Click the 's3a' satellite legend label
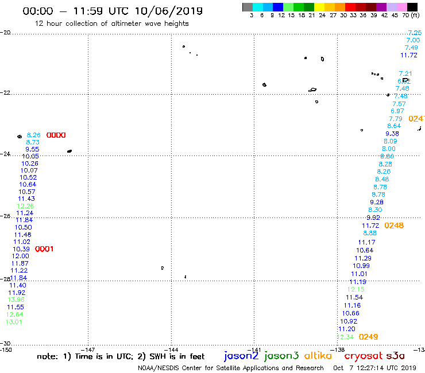This screenshot has width=425, height=373. point(395,356)
